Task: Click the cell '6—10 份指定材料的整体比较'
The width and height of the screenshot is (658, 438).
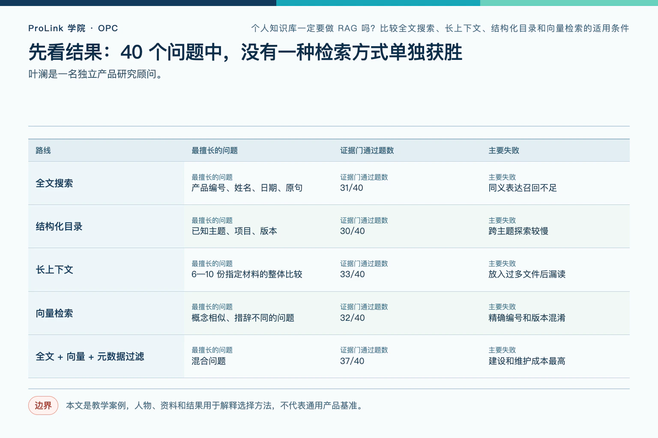Action: coord(247,274)
